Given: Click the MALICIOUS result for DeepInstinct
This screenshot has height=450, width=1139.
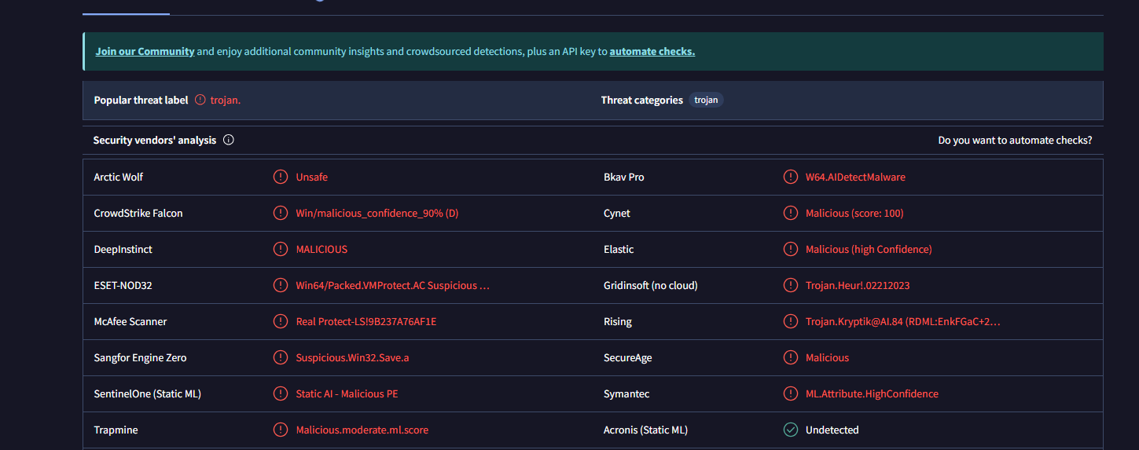Looking at the screenshot, I should coord(321,249).
